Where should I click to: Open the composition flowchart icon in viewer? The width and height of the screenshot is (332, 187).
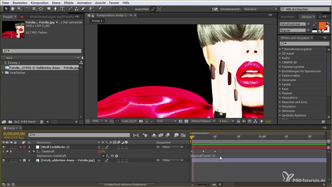[x=255, y=121]
